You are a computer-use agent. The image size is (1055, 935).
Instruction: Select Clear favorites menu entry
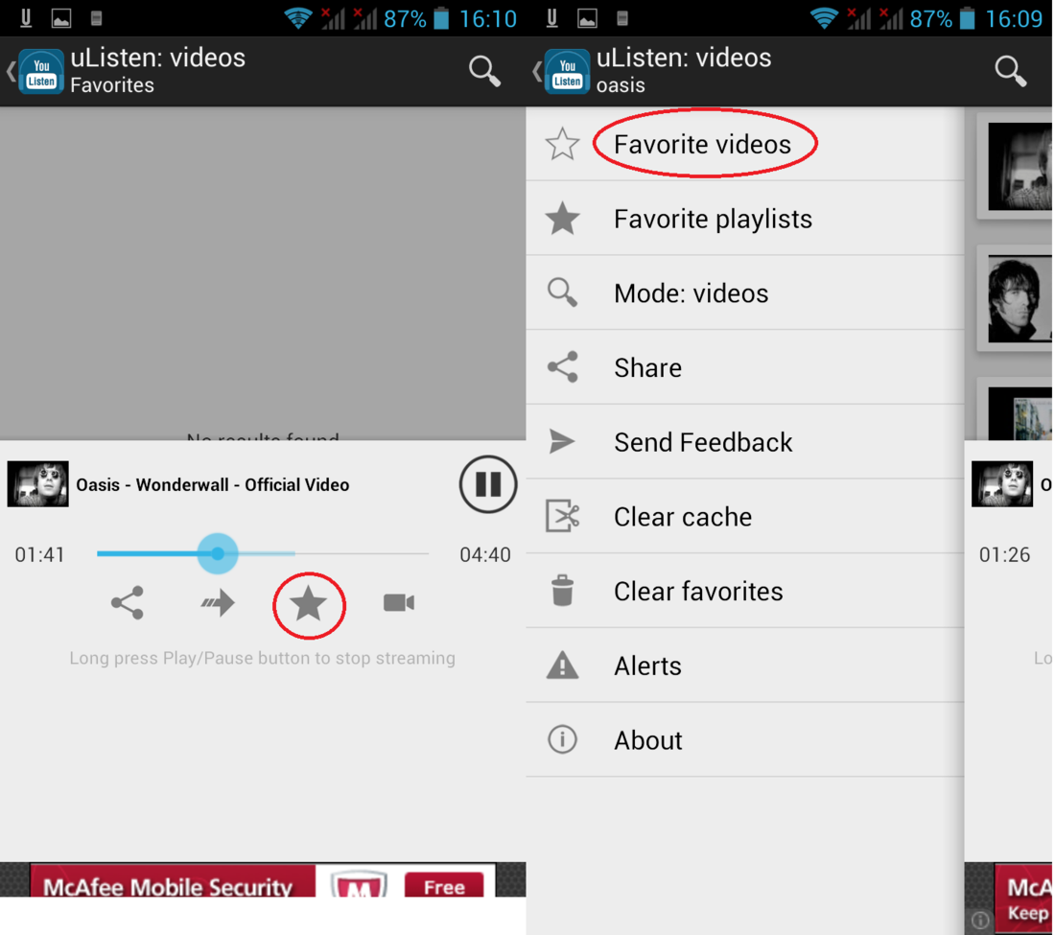tap(745, 592)
